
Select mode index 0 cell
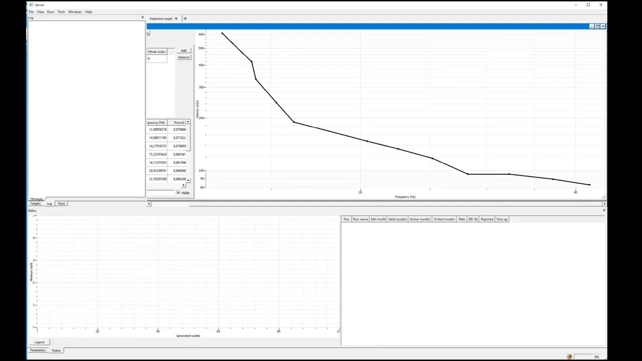157,59
